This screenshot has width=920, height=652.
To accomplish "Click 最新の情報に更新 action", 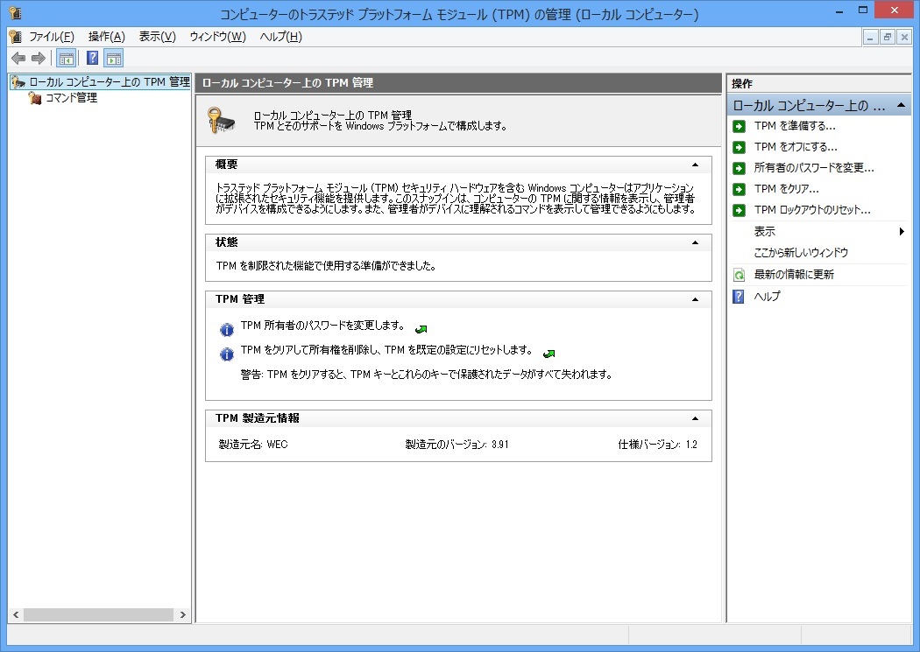I will click(x=794, y=275).
